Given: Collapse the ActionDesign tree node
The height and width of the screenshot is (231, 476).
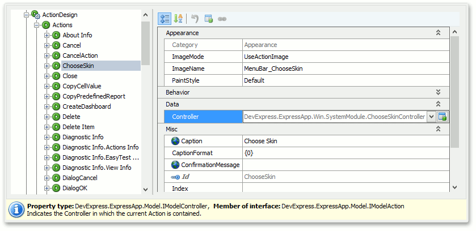Looking at the screenshot, I should [27, 15].
